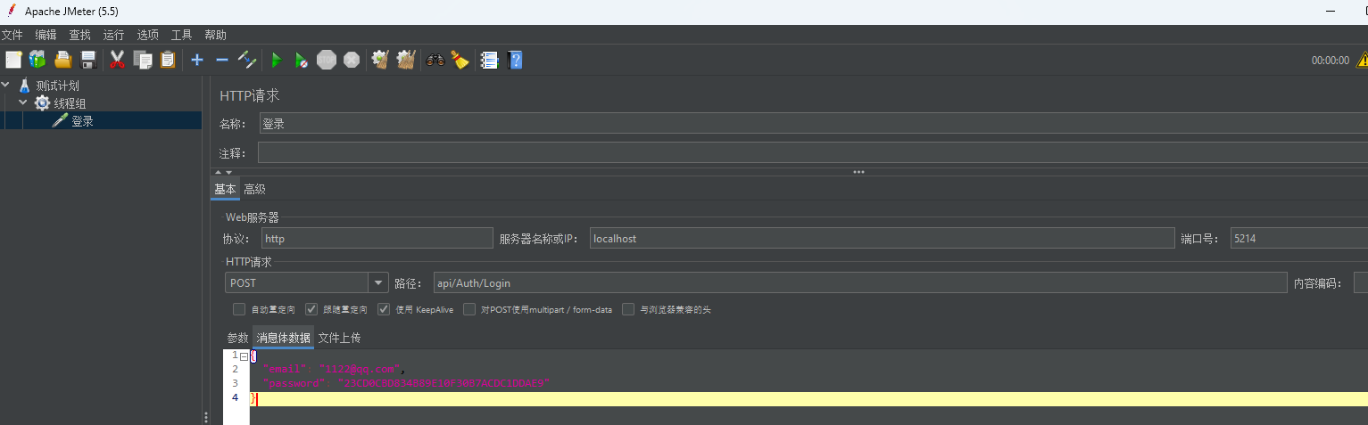Open Help with the question mark book icon
The width and height of the screenshot is (1368, 425).
(x=515, y=60)
